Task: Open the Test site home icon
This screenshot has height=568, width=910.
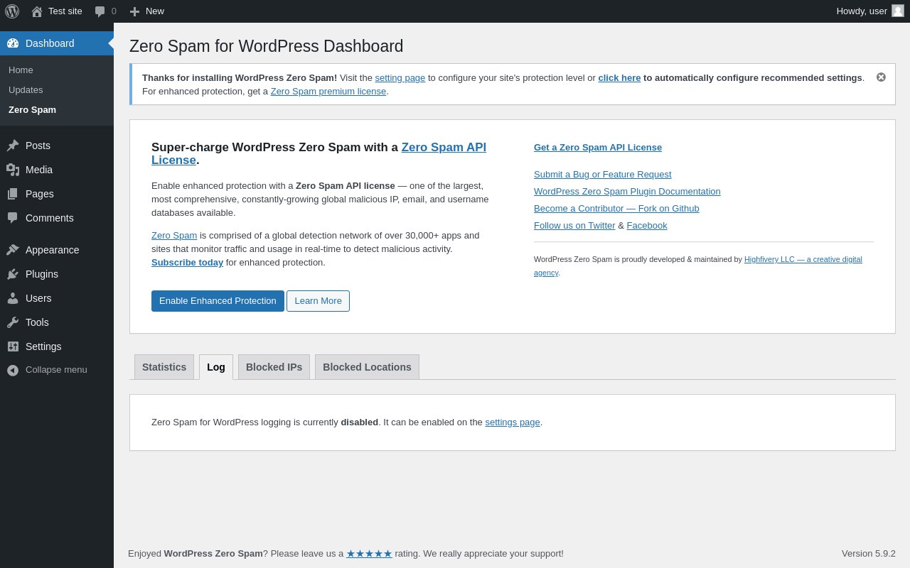Action: pos(37,11)
